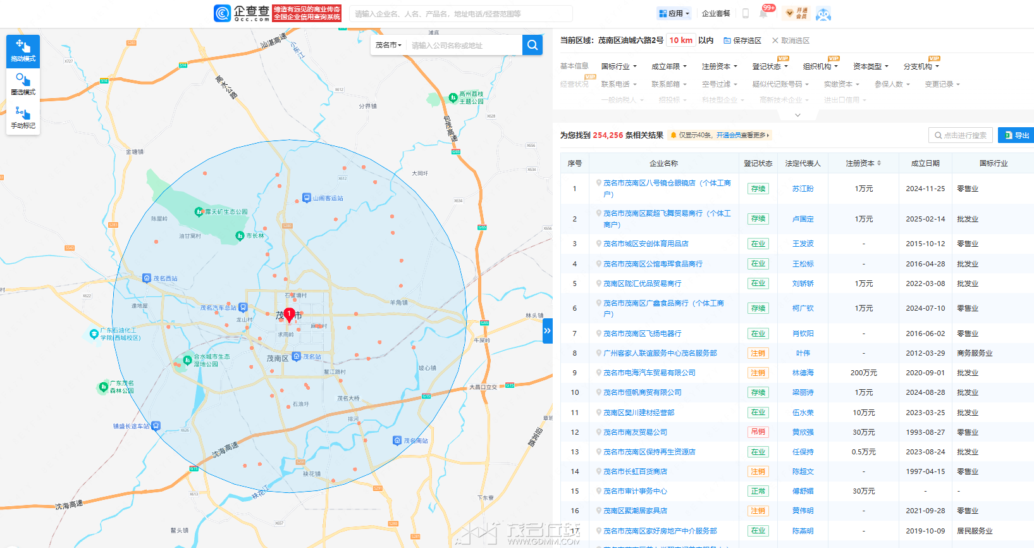This screenshot has width=1034, height=548.
Task: Open the 应用 menu in header
Action: (x=674, y=13)
